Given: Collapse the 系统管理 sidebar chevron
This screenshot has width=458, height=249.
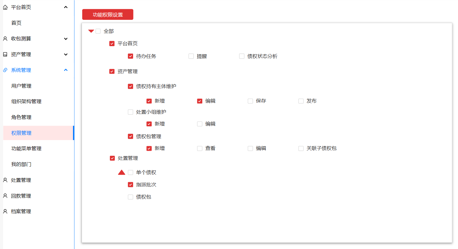Looking at the screenshot, I should [66, 70].
